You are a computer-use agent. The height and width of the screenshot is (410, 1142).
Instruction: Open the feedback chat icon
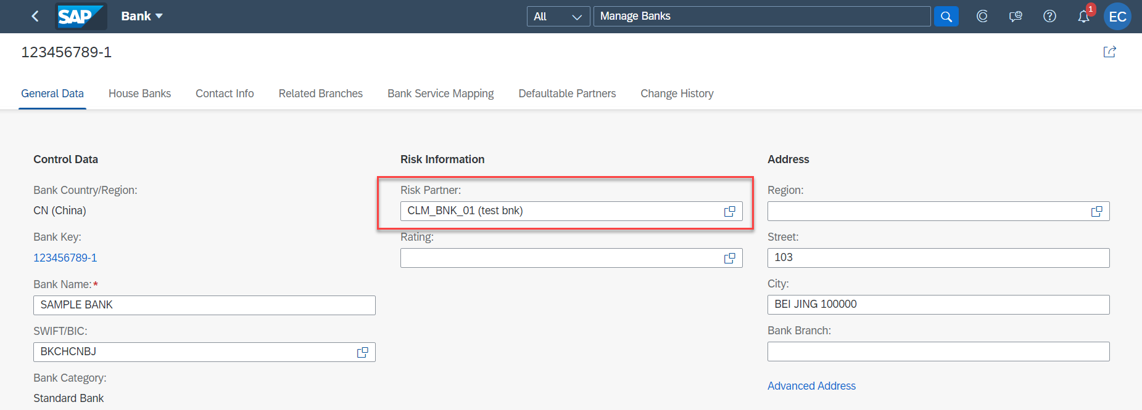[x=1016, y=17]
